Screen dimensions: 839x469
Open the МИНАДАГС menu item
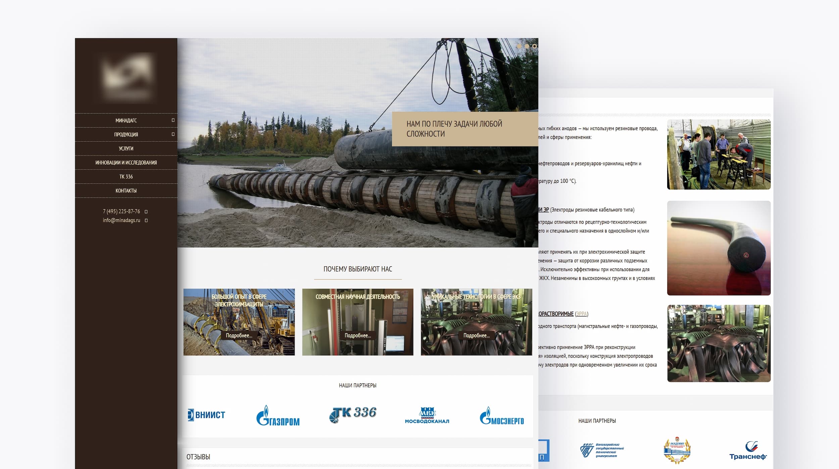(126, 120)
